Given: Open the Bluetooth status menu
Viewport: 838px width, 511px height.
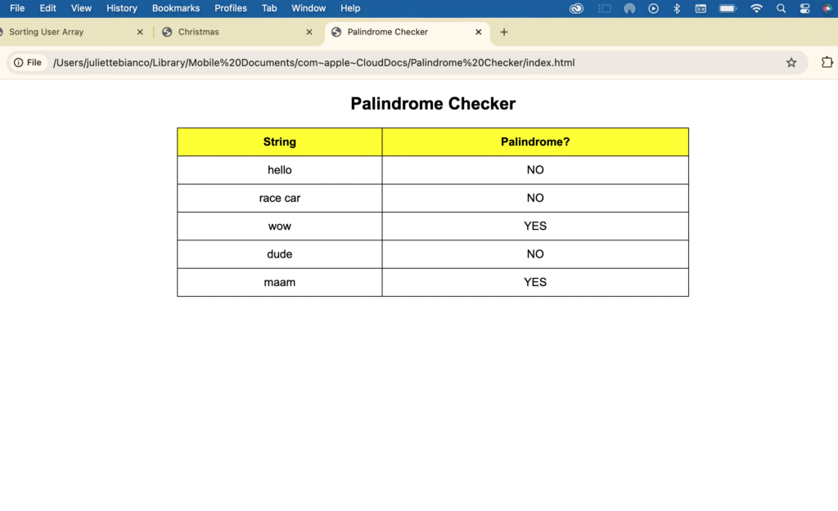Looking at the screenshot, I should coord(677,8).
